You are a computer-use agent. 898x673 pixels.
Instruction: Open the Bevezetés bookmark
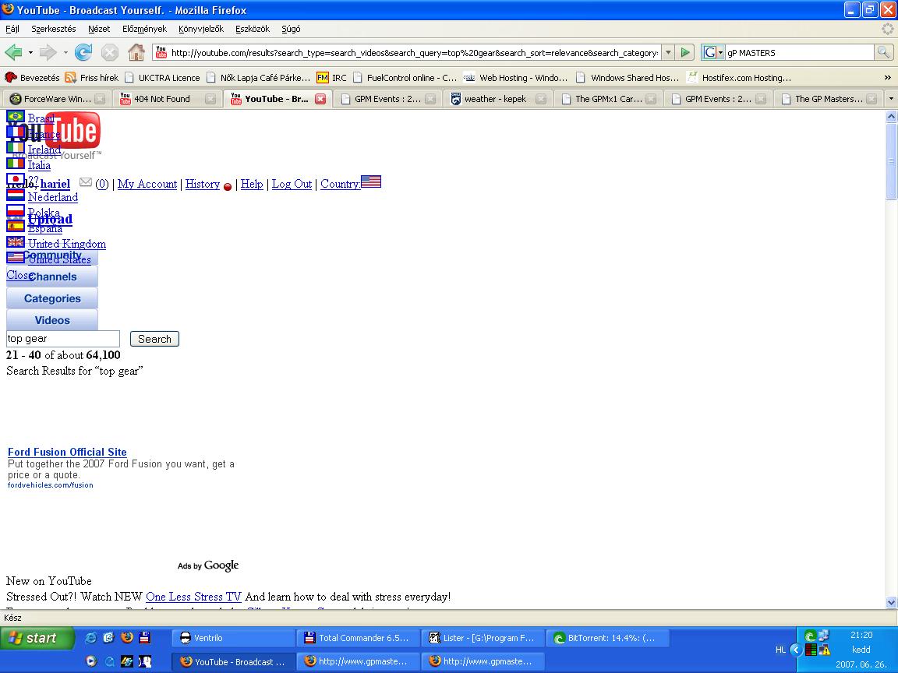pos(32,77)
